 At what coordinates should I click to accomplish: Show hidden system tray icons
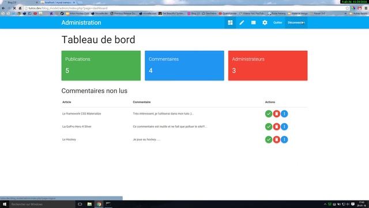pos(325,204)
